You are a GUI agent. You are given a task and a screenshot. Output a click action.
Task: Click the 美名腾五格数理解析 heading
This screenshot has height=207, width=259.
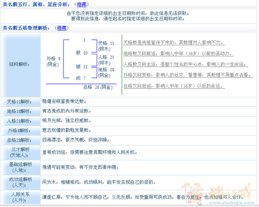26,28
